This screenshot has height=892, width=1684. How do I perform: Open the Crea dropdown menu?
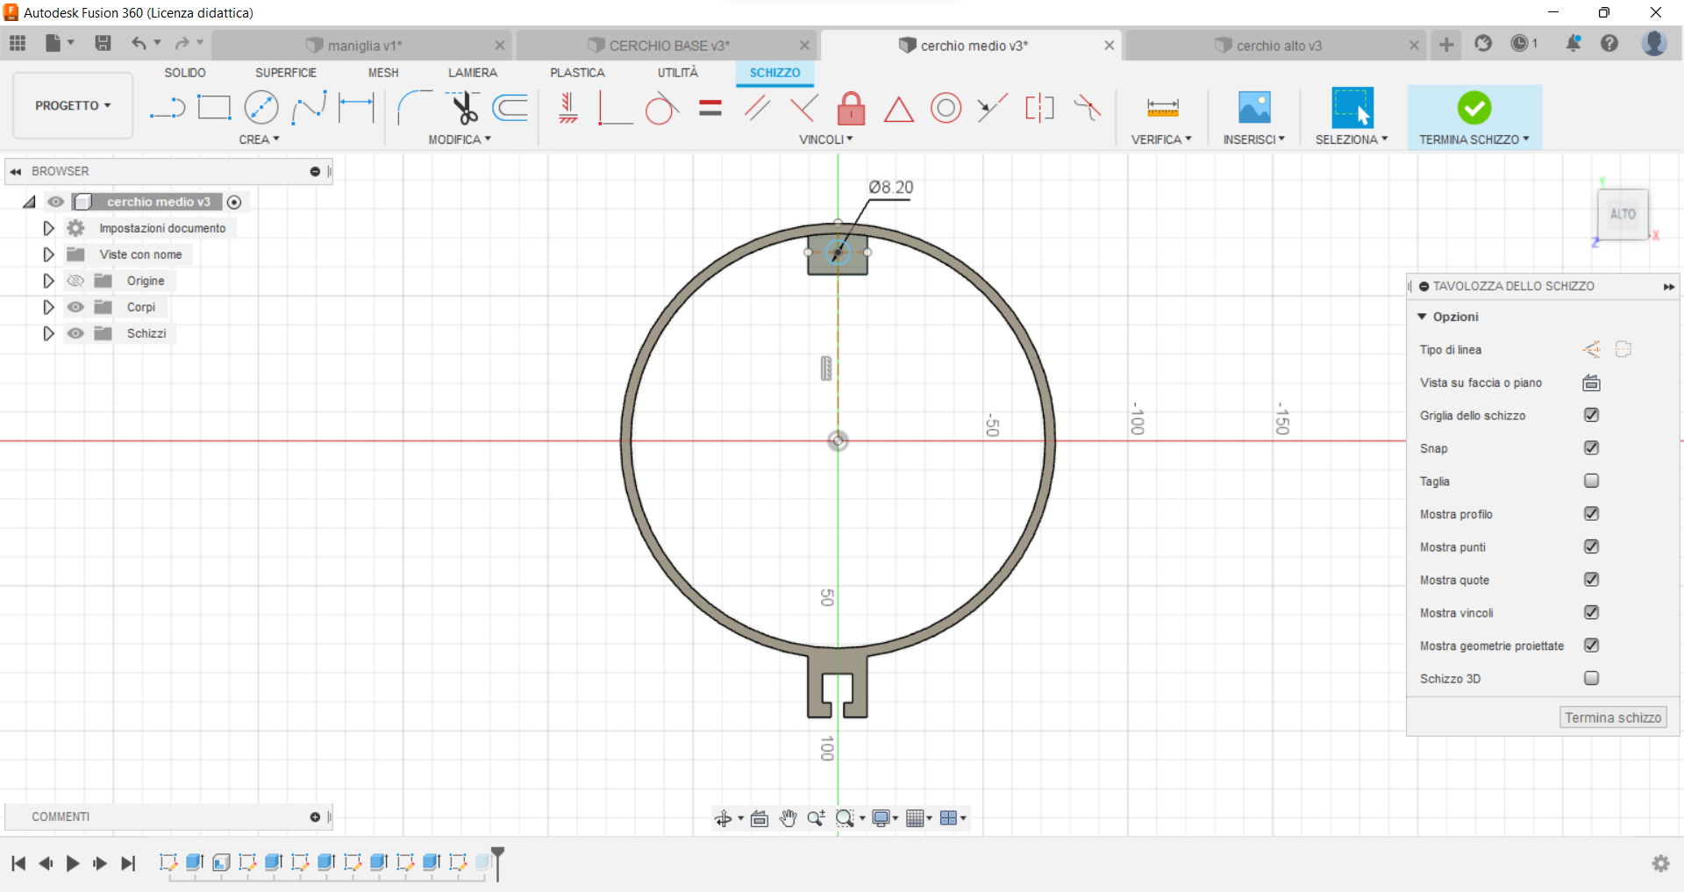coord(259,139)
